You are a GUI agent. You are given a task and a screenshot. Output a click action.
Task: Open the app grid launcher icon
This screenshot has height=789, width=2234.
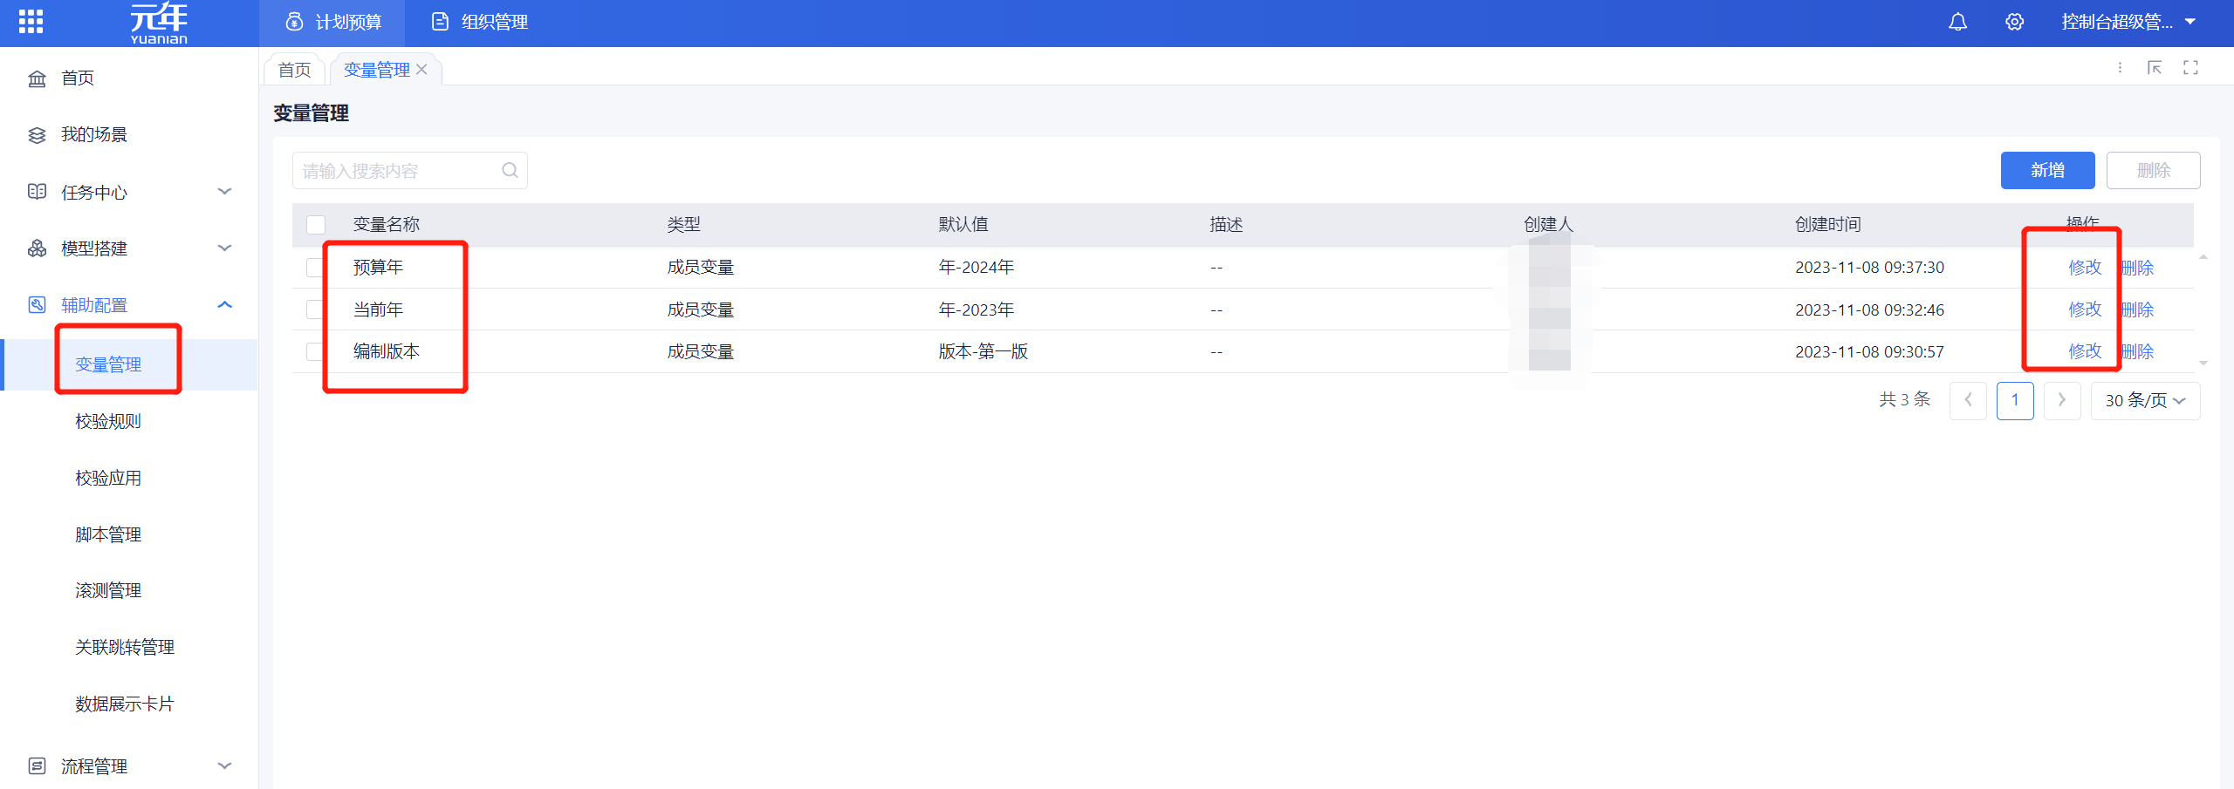click(x=31, y=22)
